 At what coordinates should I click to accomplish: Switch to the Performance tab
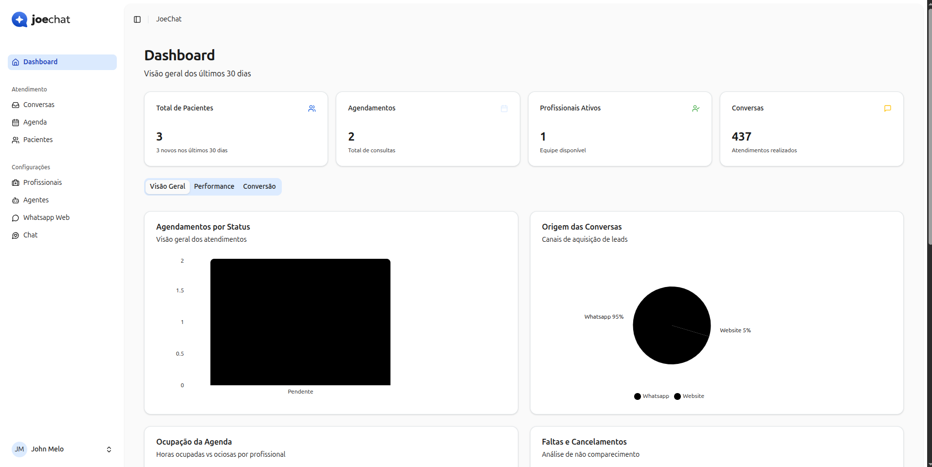coord(214,186)
